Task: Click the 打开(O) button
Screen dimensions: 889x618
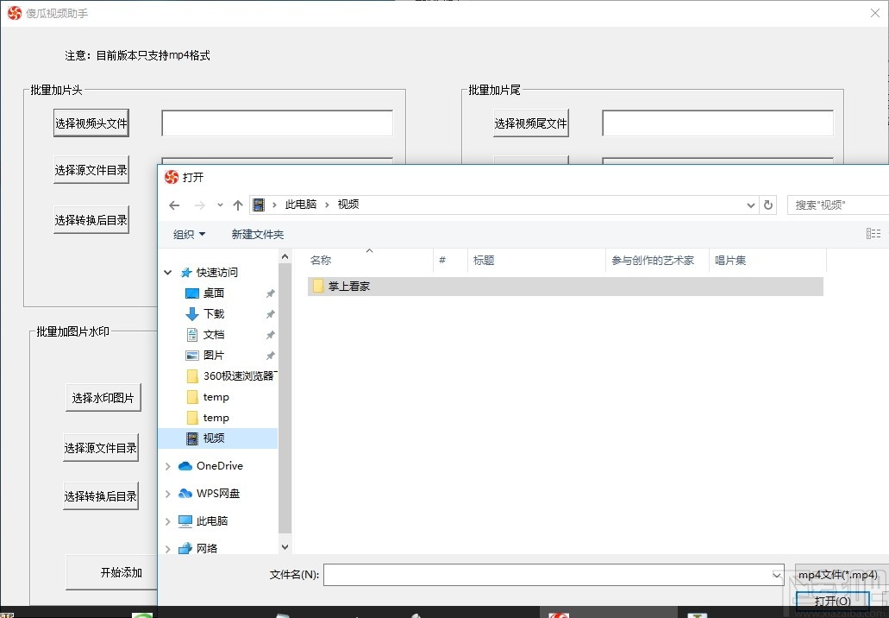Action: [830, 601]
